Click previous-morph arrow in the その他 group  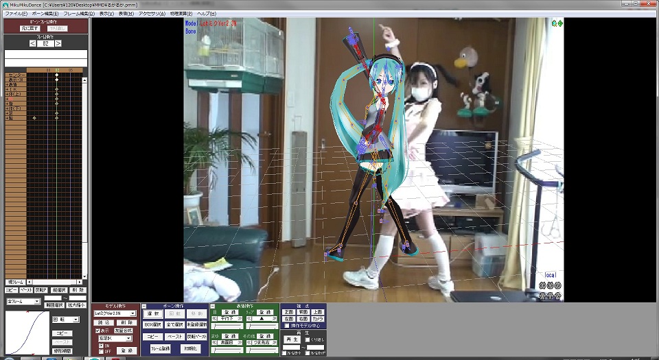[248, 342]
